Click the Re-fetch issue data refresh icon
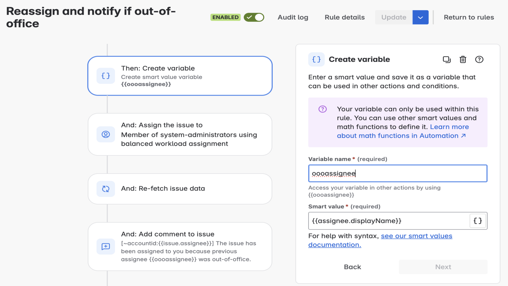This screenshot has height=286, width=508. point(106,189)
